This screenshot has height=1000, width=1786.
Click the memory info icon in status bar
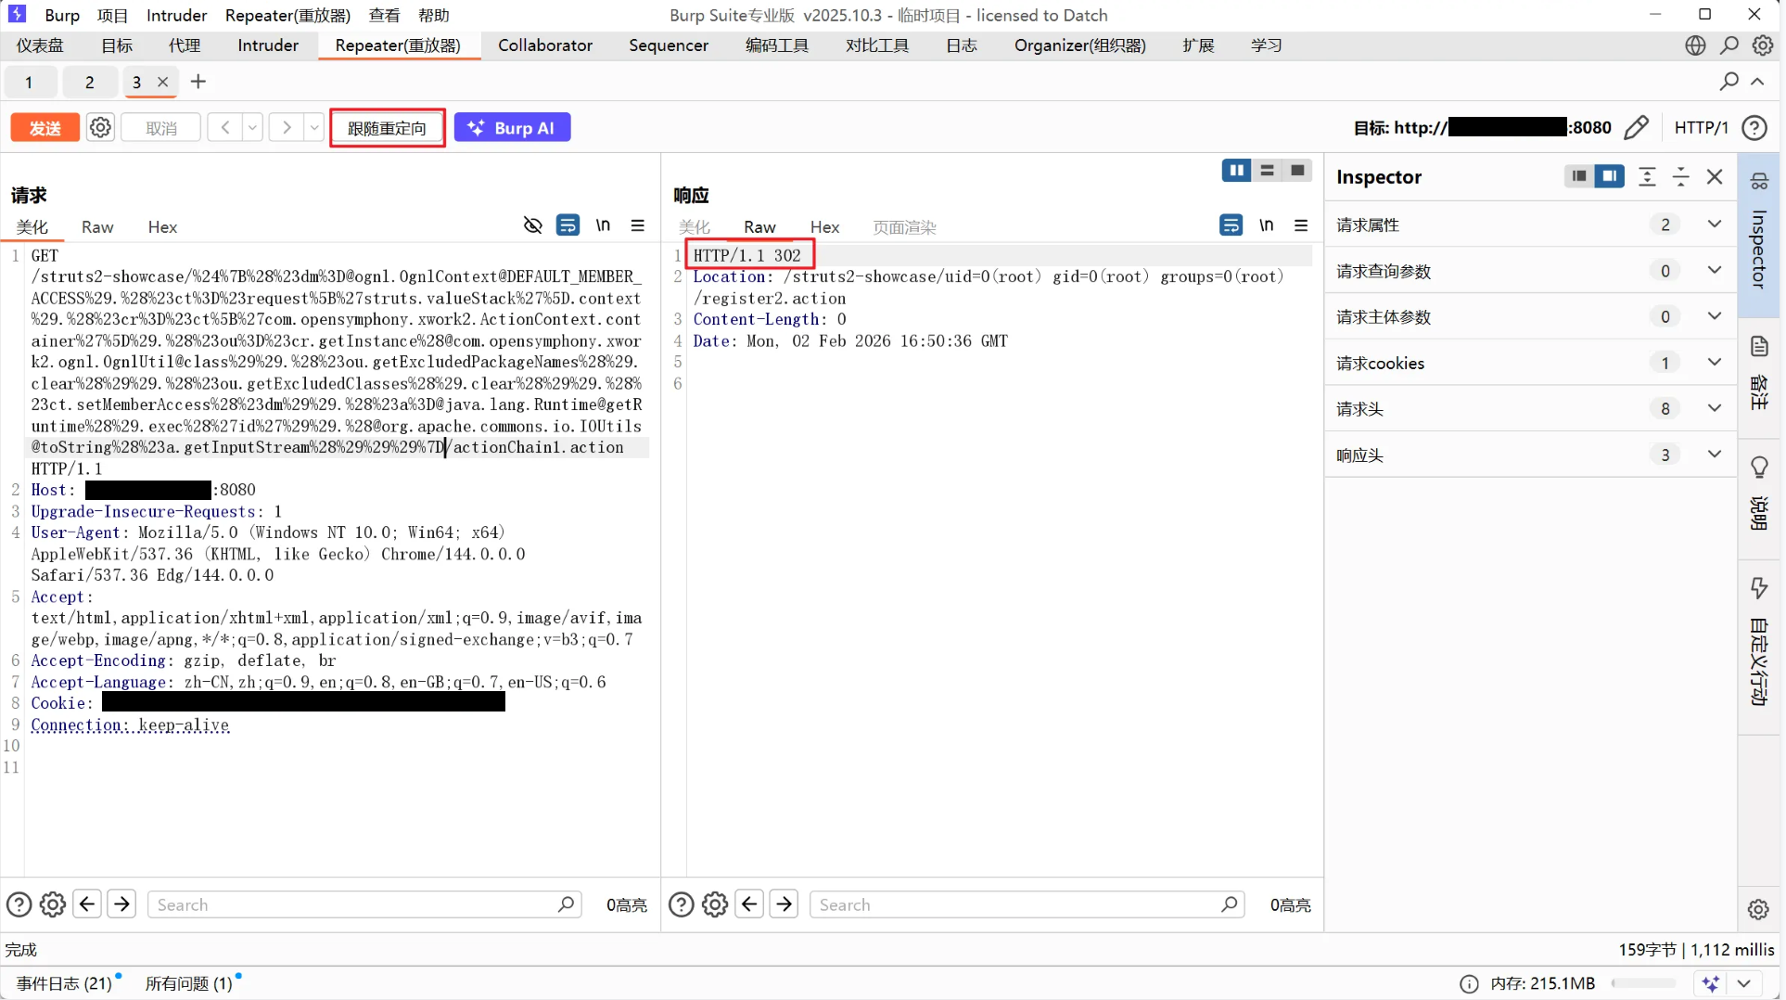point(1469,984)
